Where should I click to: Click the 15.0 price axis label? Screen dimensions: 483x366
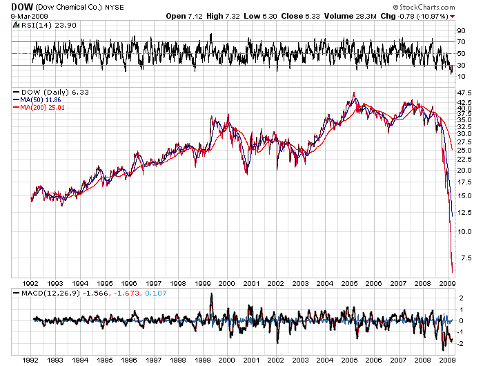(464, 196)
